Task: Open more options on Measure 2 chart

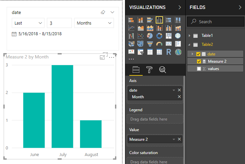Action: [111, 57]
